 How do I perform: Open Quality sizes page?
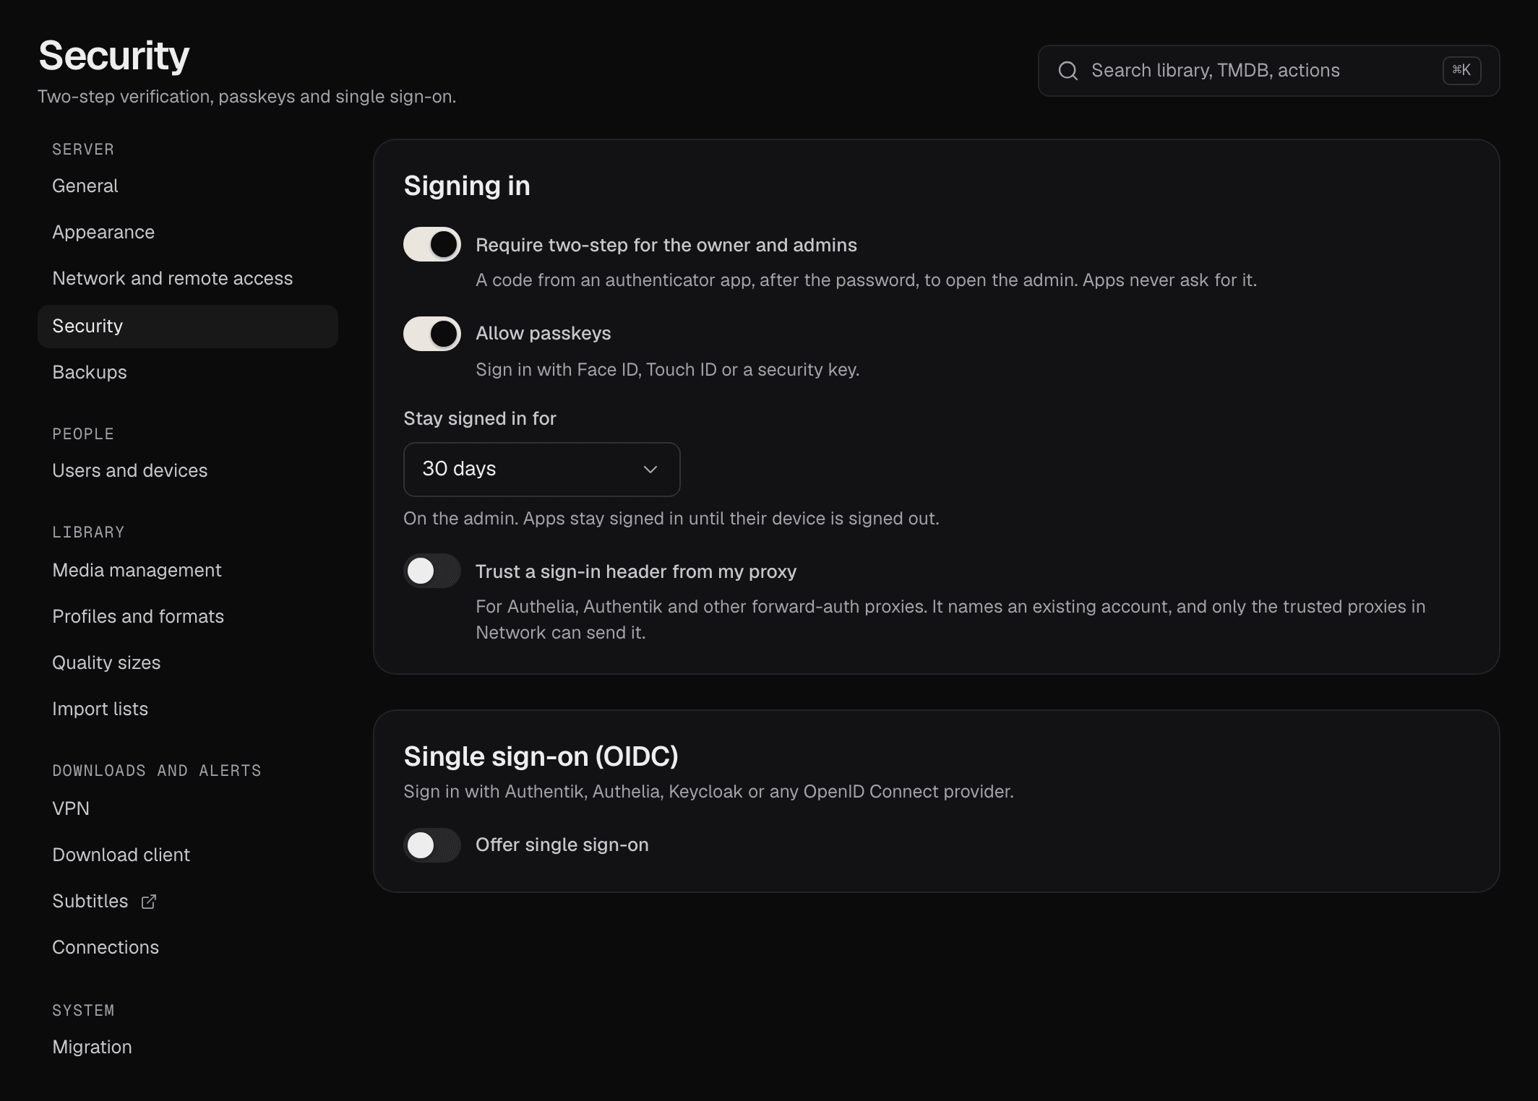tap(187, 663)
